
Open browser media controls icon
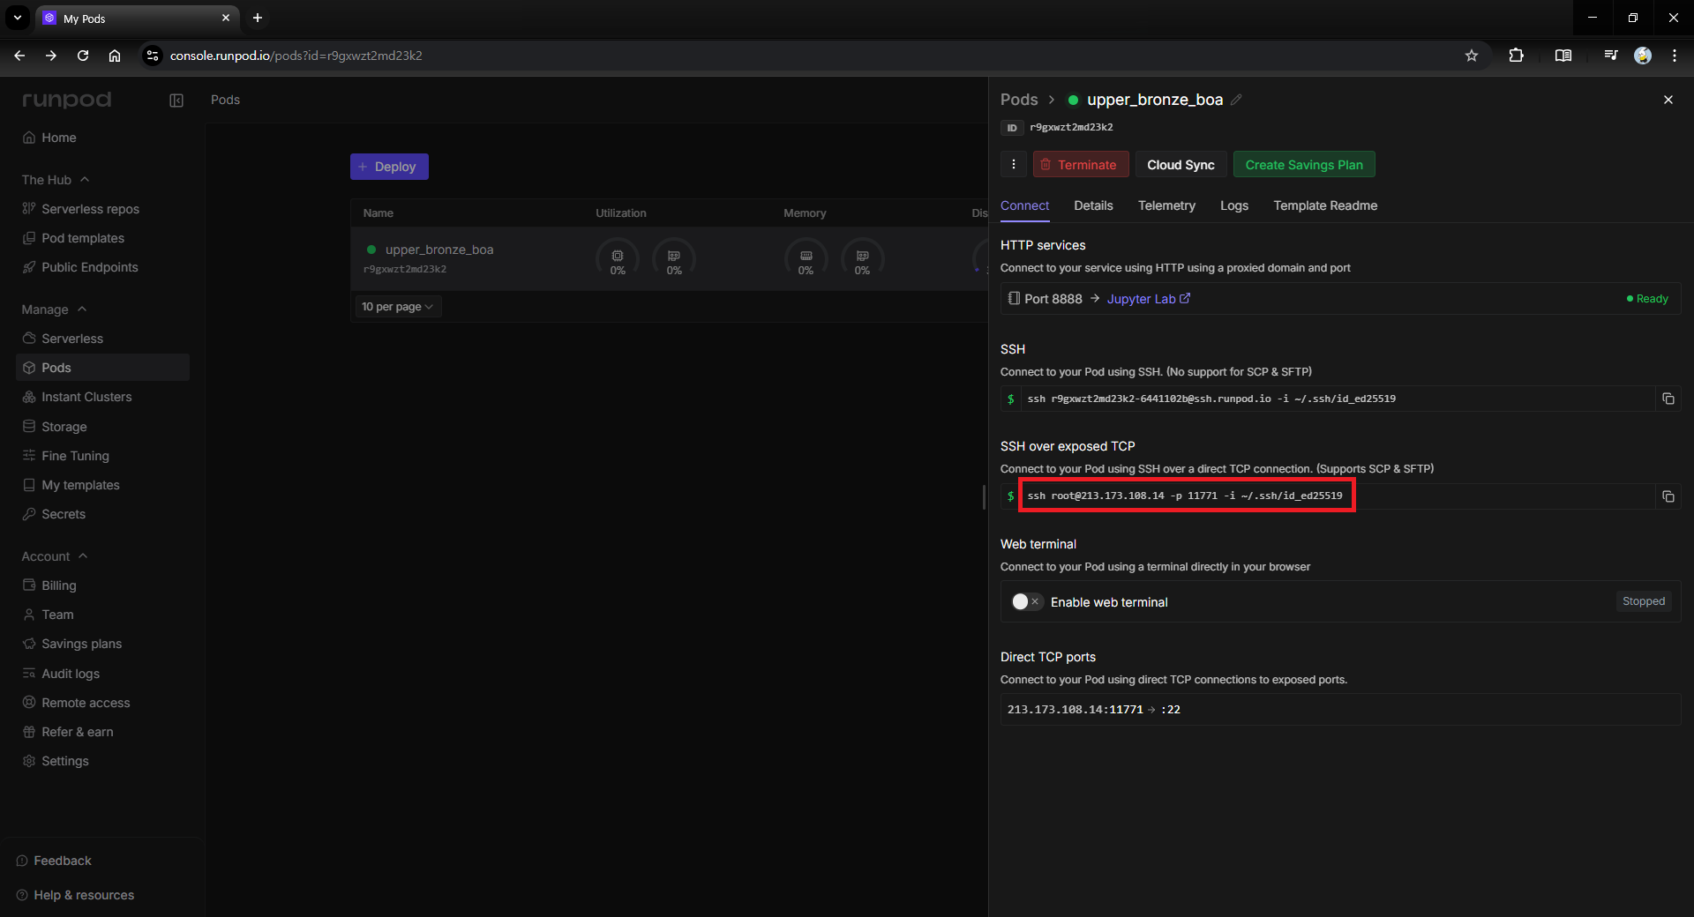coord(1611,56)
